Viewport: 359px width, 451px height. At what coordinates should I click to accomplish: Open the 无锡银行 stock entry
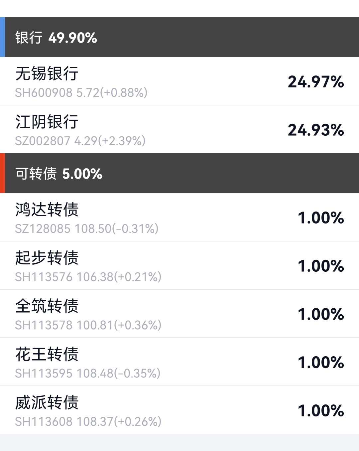[x=47, y=74]
